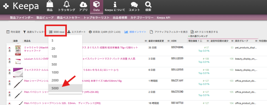Click the Pilot pencil product thumbnail
267x105 pixels.
[x=16, y=84]
